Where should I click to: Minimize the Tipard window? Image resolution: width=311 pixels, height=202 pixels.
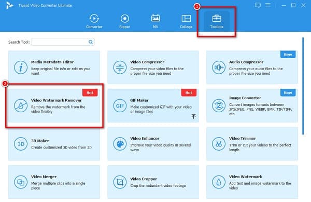coord(284,5)
